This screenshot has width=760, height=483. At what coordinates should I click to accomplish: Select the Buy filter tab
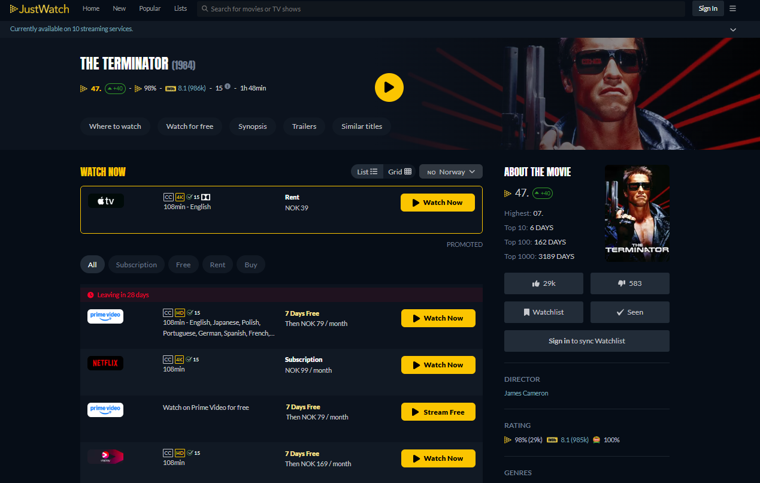point(251,264)
